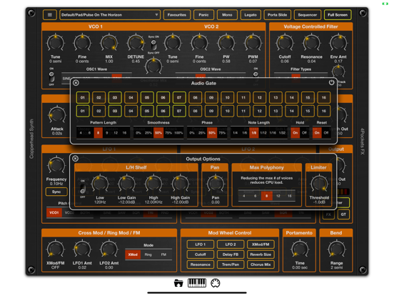Select VCO1 pitch control target

click(54, 212)
